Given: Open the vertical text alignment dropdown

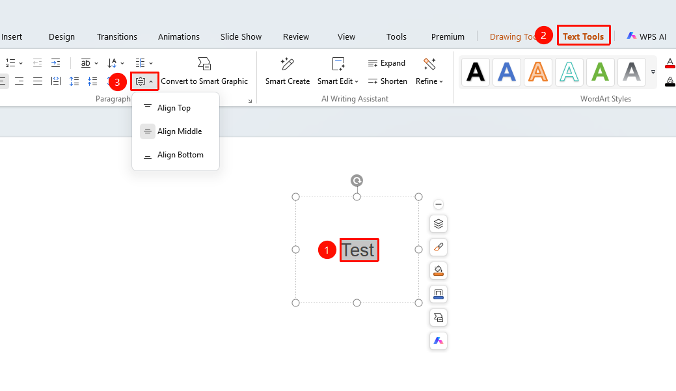Looking at the screenshot, I should (144, 81).
